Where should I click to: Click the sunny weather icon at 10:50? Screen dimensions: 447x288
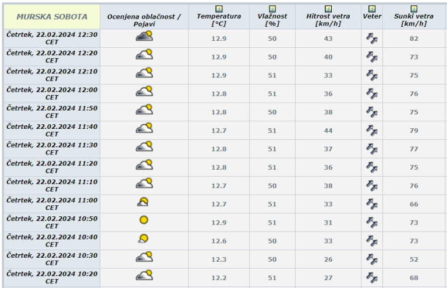144,220
